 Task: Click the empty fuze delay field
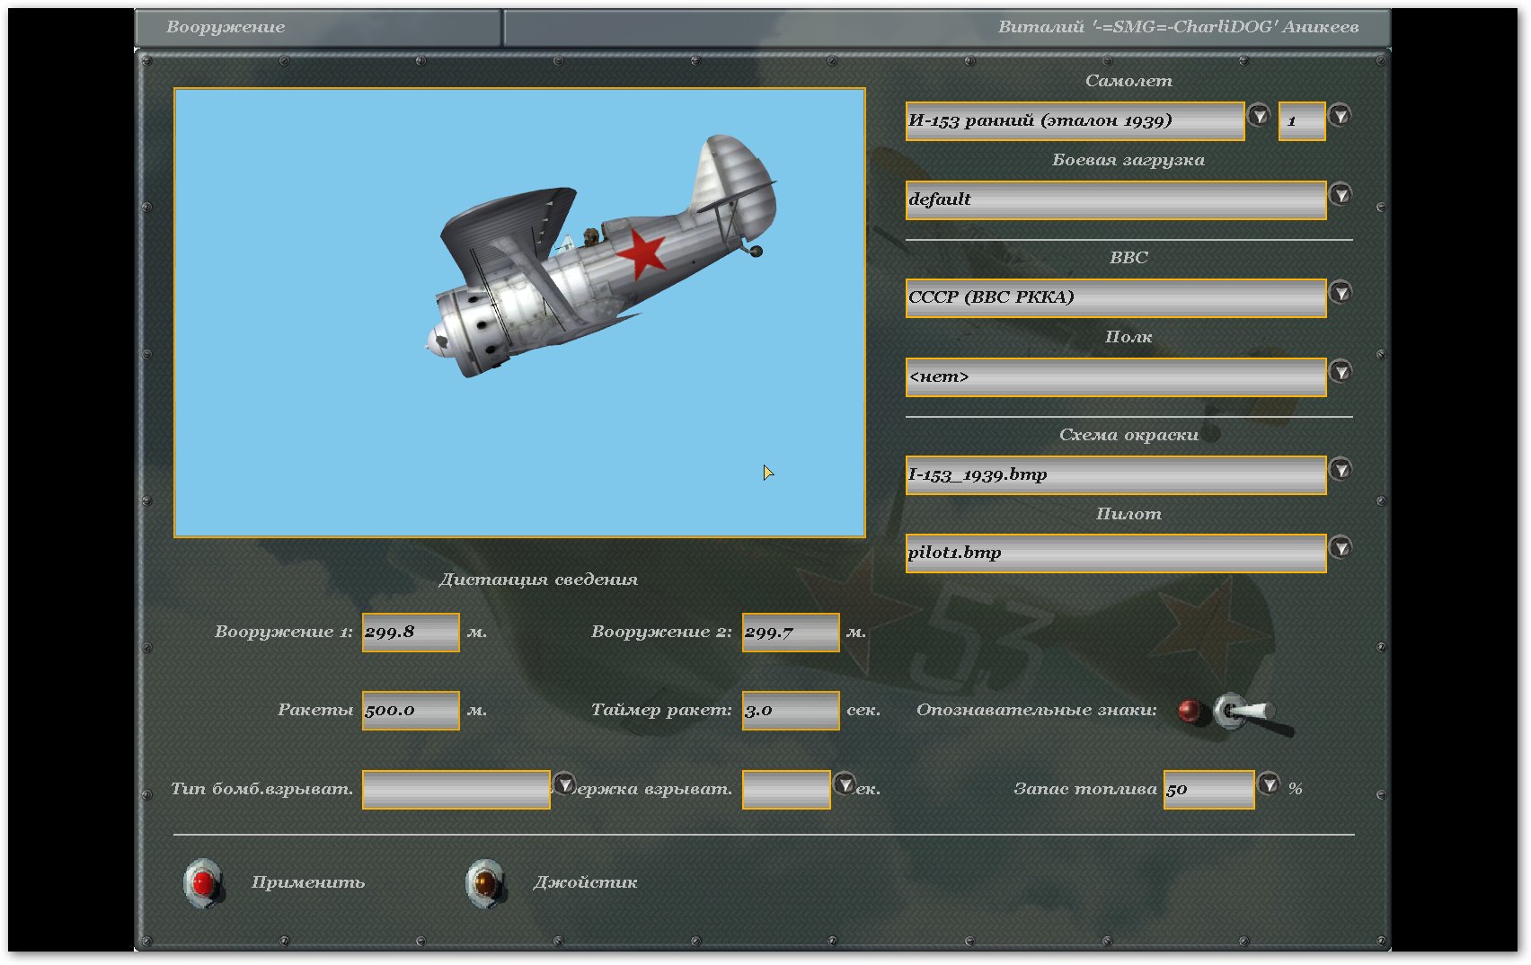[786, 790]
